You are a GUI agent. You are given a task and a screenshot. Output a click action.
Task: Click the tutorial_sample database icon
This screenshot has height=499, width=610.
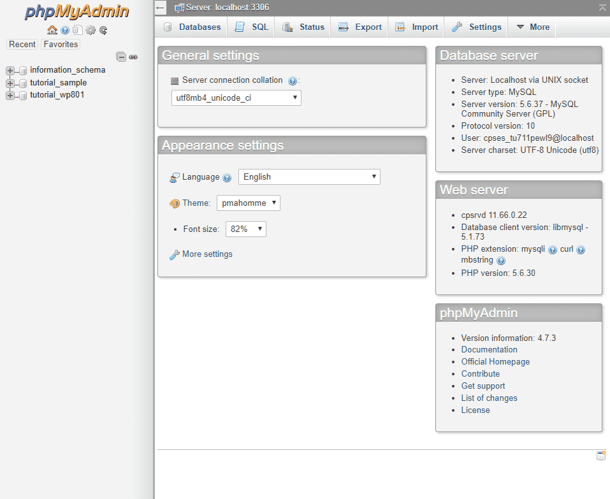[x=23, y=83]
